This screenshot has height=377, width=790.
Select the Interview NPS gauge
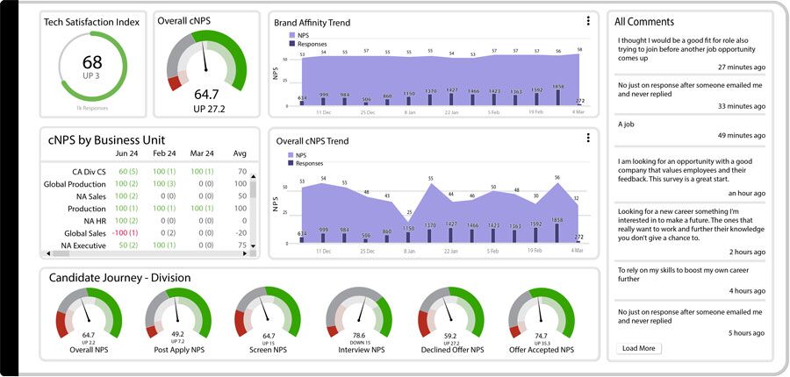pos(361,314)
